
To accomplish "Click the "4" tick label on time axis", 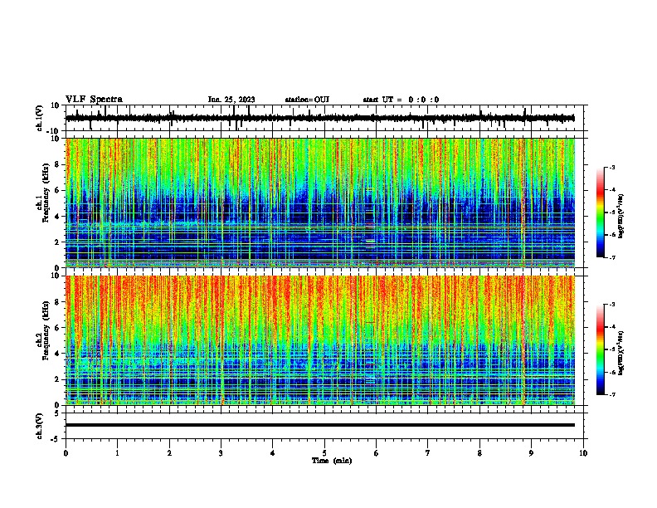I will click(273, 453).
